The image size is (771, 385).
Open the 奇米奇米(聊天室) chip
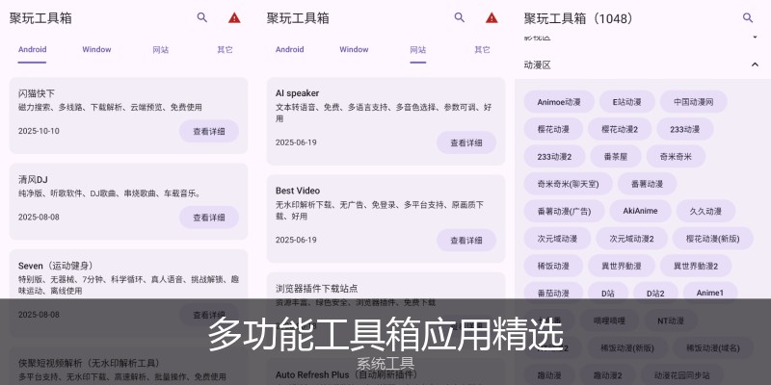pyautogui.click(x=568, y=184)
